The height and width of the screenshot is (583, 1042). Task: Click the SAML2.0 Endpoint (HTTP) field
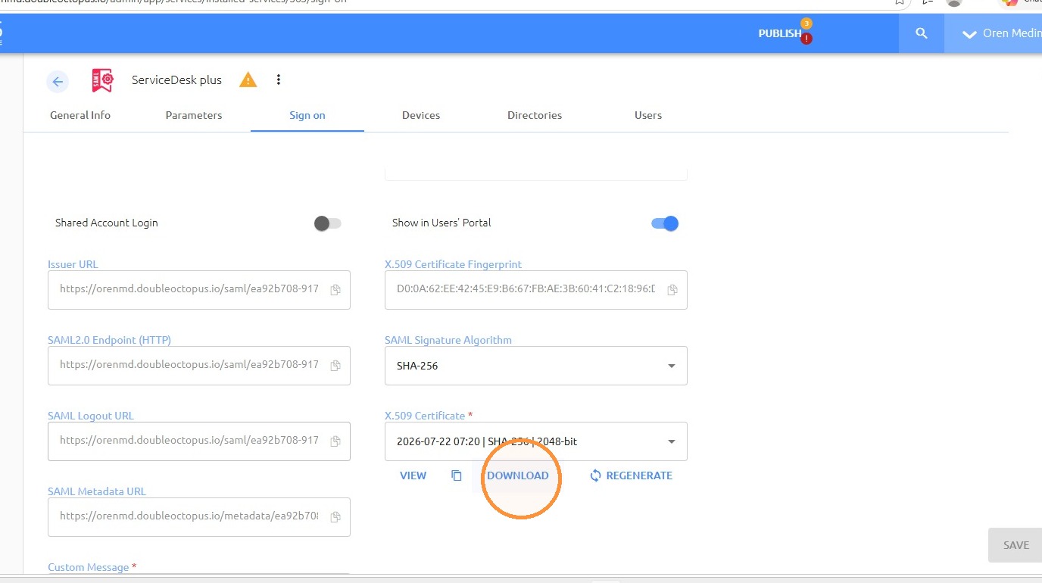pos(199,366)
